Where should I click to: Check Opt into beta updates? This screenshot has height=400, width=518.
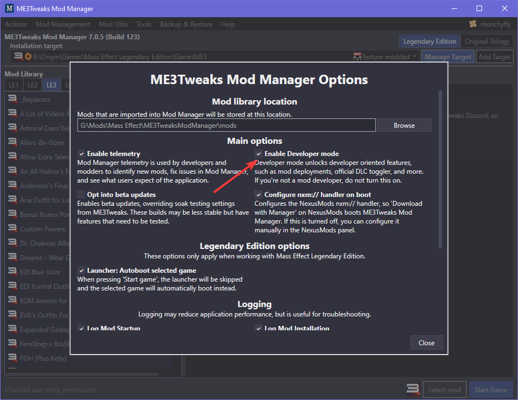tap(81, 195)
